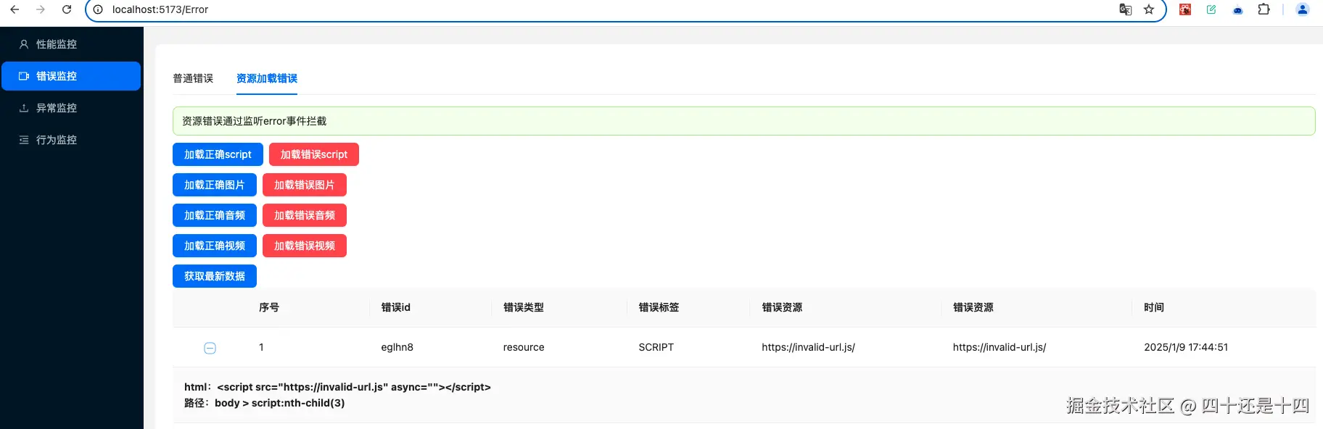Click the red 加载错误script button

(314, 154)
